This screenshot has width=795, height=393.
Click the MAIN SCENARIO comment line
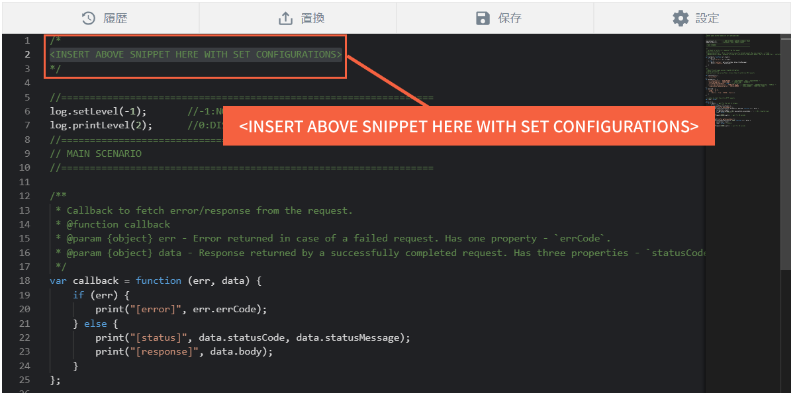(96, 153)
